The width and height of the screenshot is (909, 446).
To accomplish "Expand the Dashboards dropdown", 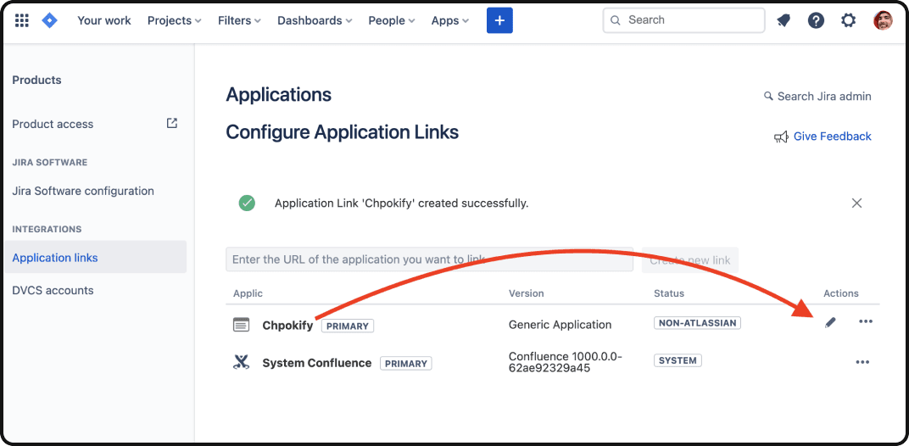I will [315, 21].
